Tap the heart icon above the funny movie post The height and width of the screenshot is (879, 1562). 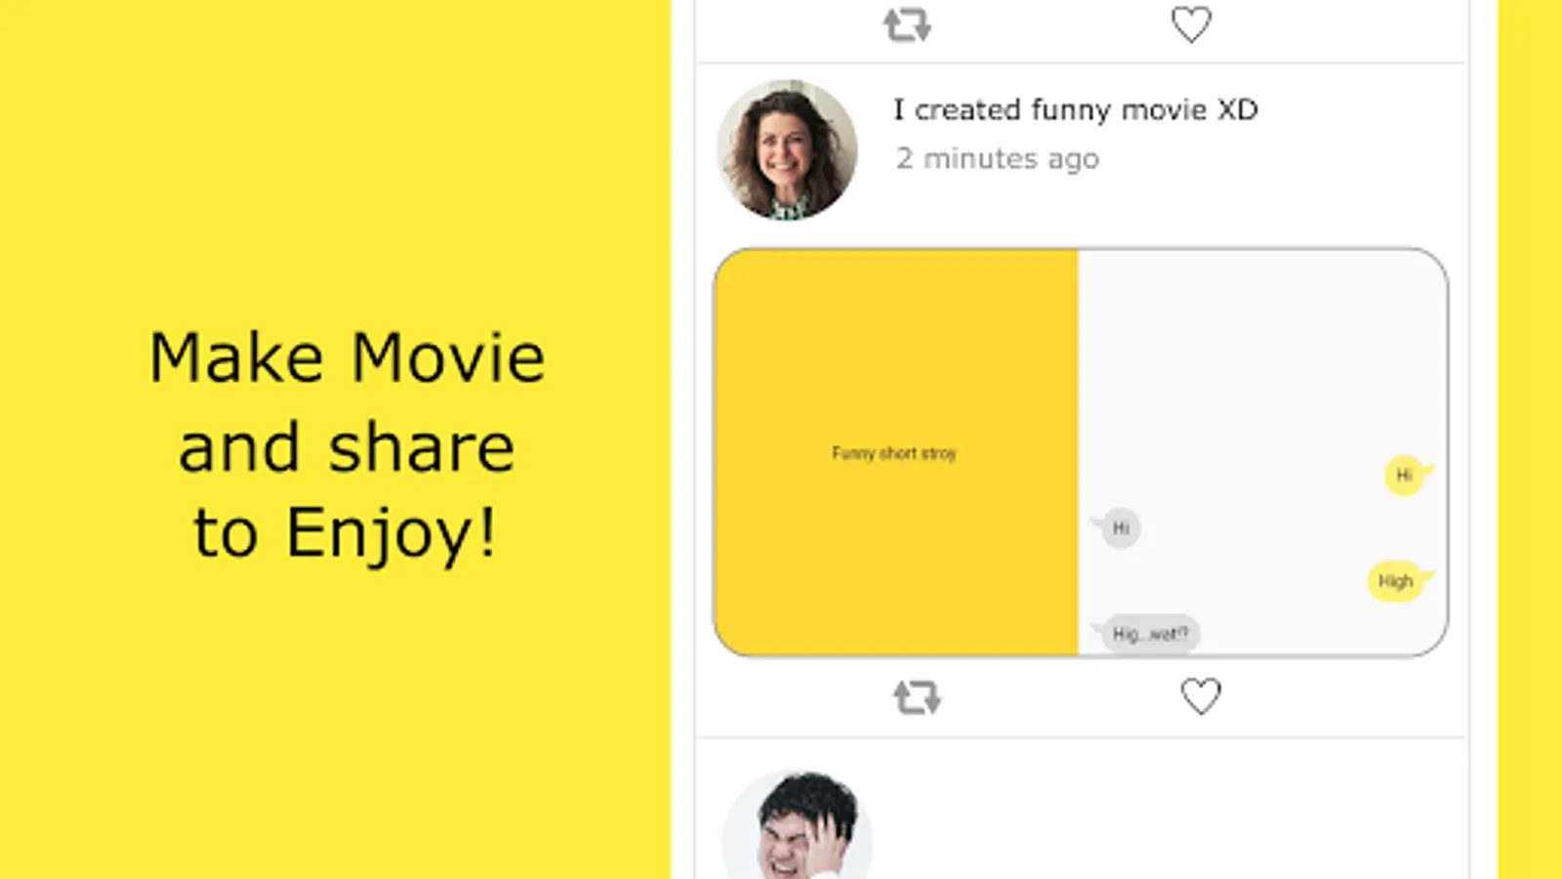click(x=1191, y=24)
